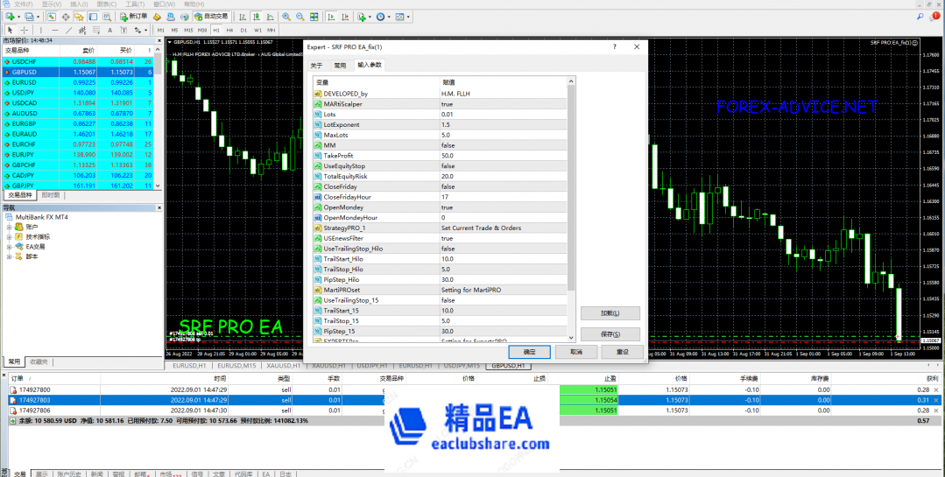Set timeframe to H4
The image size is (945, 477).
(x=229, y=30)
